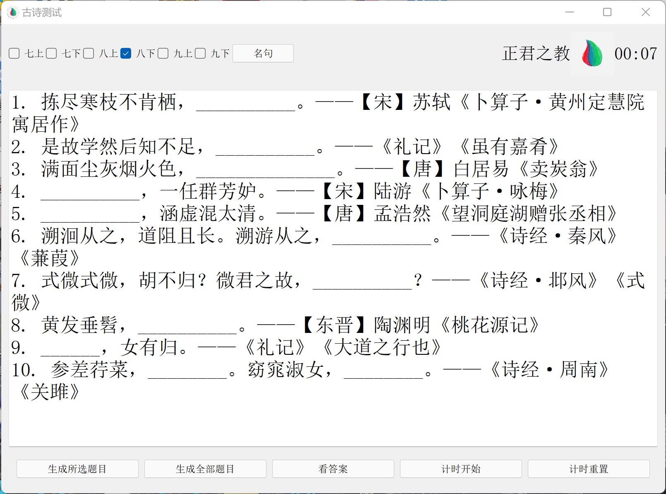Click the app icon in title bar
Image resolution: width=666 pixels, height=494 pixels.
pos(13,12)
